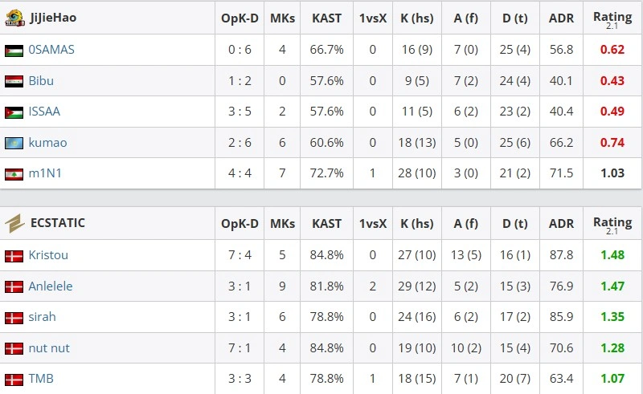Image resolution: width=643 pixels, height=394 pixels.
Task: Click JiJieHao team name header
Action: [x=53, y=18]
